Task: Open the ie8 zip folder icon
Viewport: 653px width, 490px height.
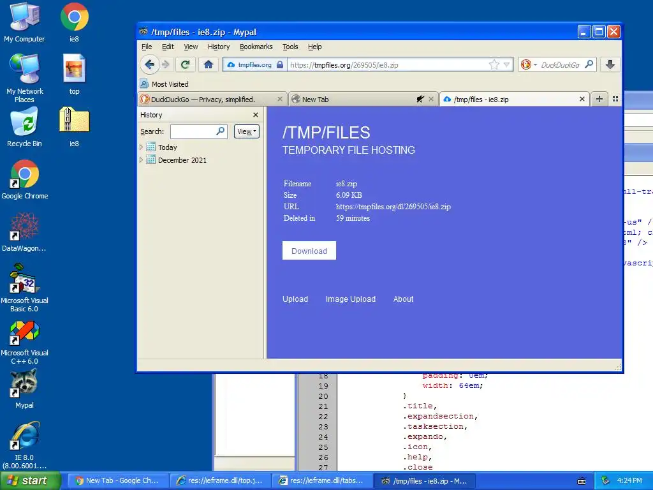Action: click(x=74, y=127)
